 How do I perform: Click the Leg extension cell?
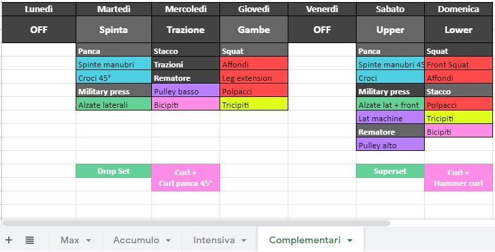tap(254, 78)
